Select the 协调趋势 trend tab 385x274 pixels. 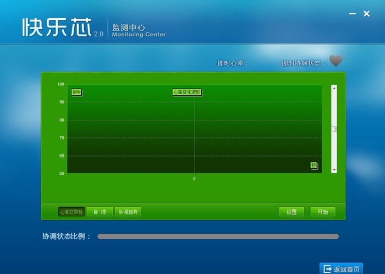[128, 212]
